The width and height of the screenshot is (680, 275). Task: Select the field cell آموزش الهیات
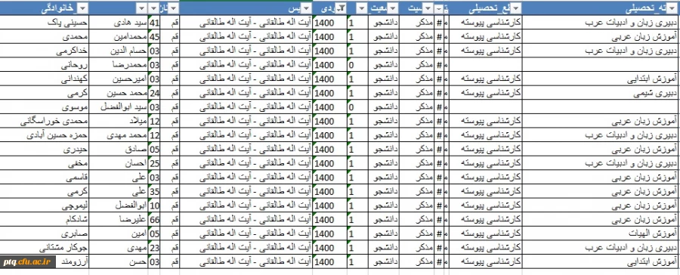click(652, 233)
